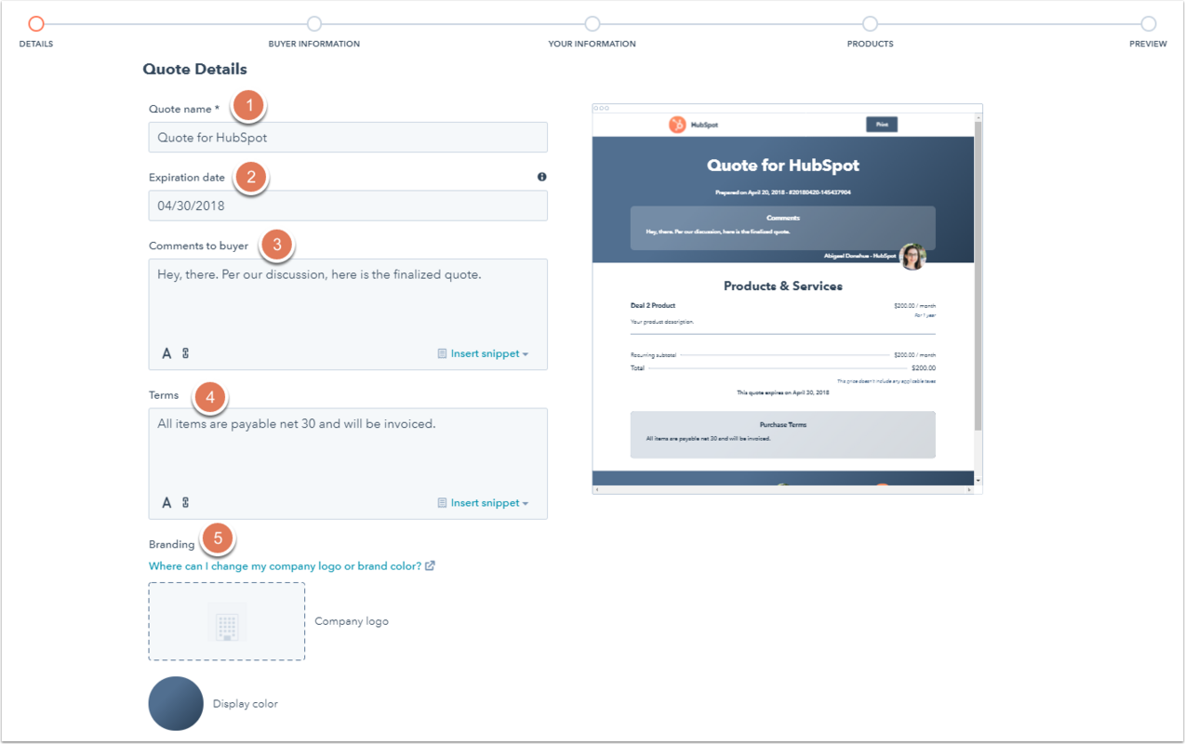Click the insert link icon under Comments to buyer

click(x=184, y=353)
